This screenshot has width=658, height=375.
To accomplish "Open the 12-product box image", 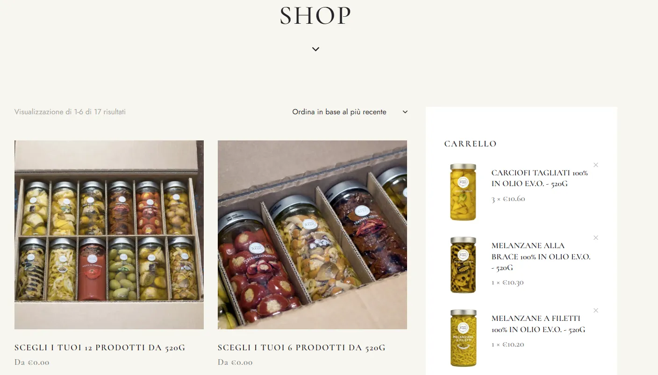I will [109, 235].
